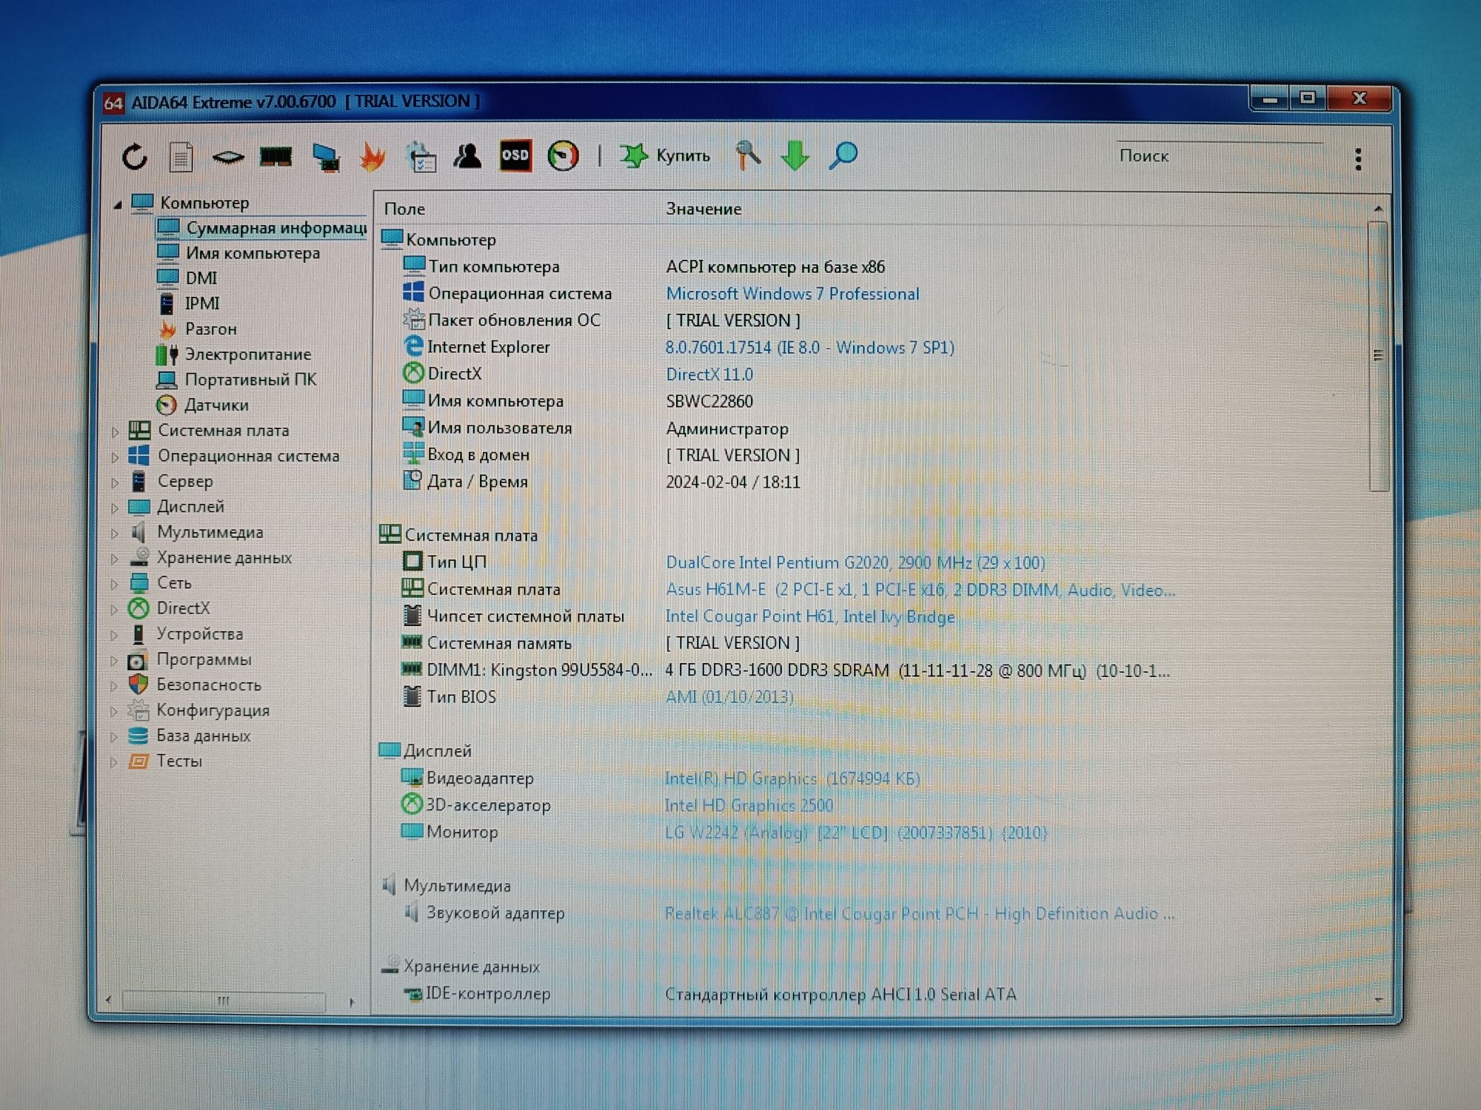This screenshot has height=1110, width=1481.
Task: Click the Refresh toolbar icon
Action: pyautogui.click(x=135, y=156)
